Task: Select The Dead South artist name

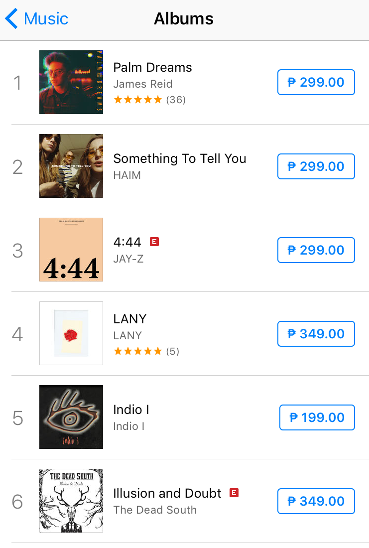Action: [x=155, y=510]
